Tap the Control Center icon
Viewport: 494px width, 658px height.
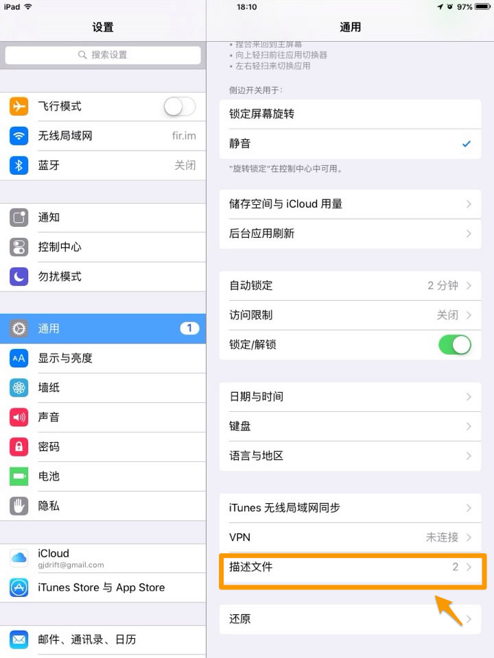(x=19, y=247)
